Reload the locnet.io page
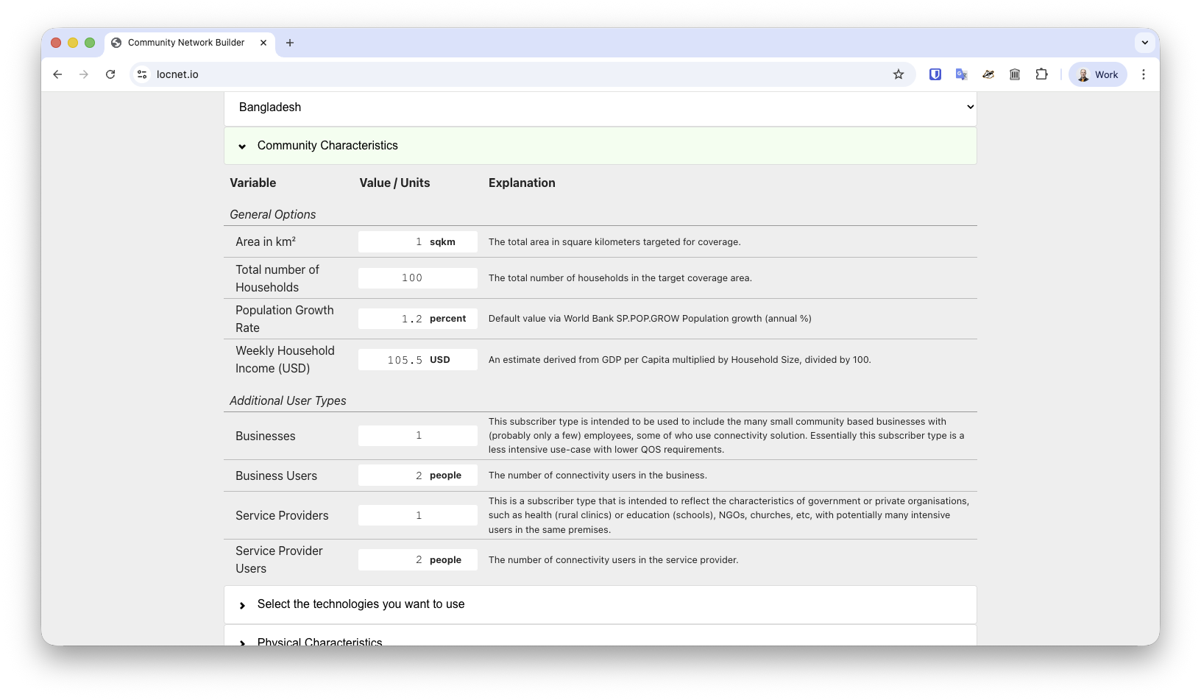The height and width of the screenshot is (700, 1201). pos(110,74)
